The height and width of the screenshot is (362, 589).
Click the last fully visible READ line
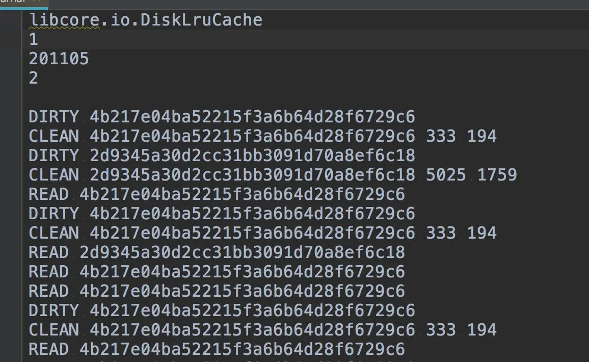click(217, 349)
